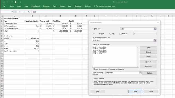The image size is (175, 98).
Task: Close Solver Parameters with the X icon
Action: [x=158, y=22]
